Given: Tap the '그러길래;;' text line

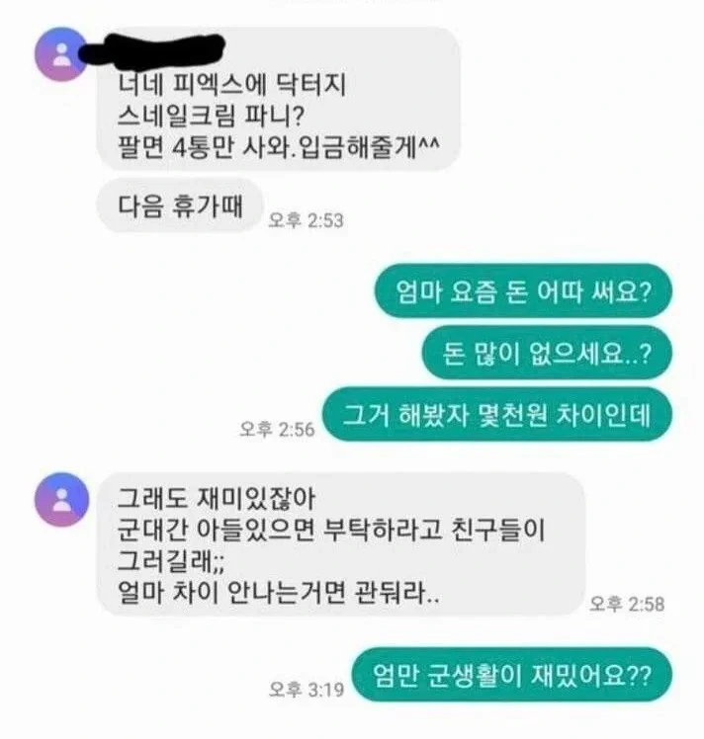Looking at the screenshot, I should [171, 560].
